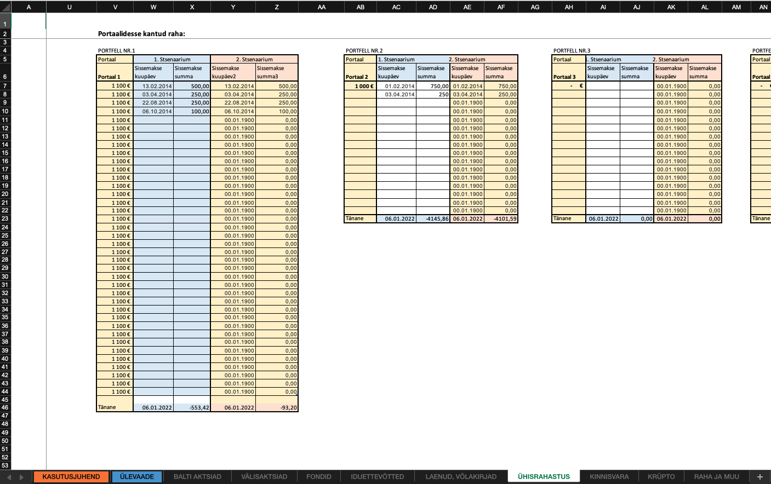This screenshot has height=484, width=771.
Task: Go to the VÄLISAKTSIAD tab
Action: 264,477
